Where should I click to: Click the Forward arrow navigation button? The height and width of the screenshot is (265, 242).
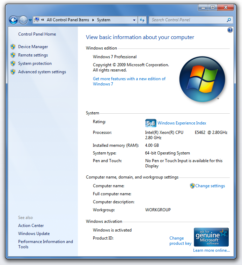tap(23, 20)
